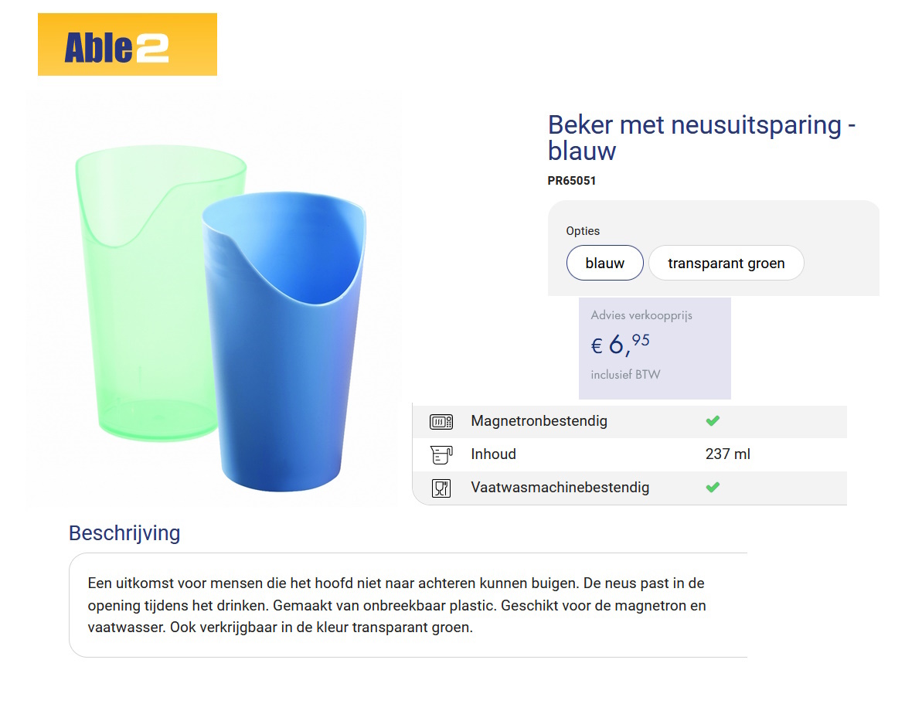Click the microwave icon beside Magnetronbestendig

pos(441,422)
